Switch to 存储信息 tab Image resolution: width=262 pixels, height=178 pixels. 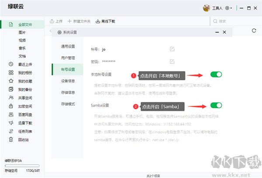[x=68, y=93]
